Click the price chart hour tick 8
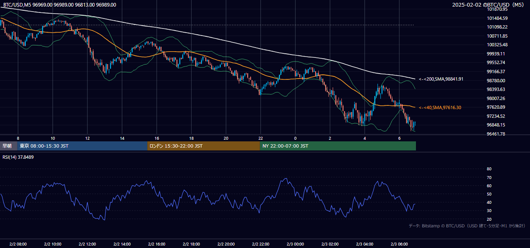Image resolution: width=530 pixels, height=248 pixels. (18, 138)
